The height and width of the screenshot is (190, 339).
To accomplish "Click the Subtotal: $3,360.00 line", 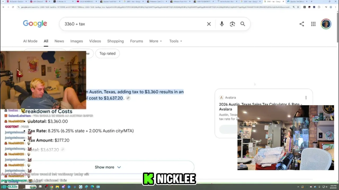I will pyautogui.click(x=48, y=121).
